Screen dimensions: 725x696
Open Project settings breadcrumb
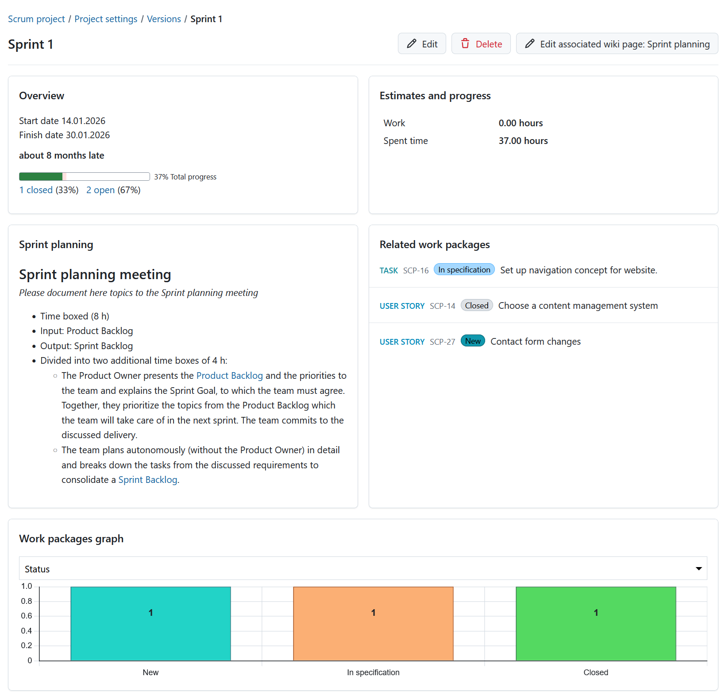(106, 19)
